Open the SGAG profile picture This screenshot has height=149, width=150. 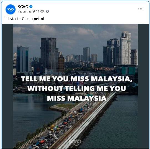pyautogui.click(x=11, y=9)
